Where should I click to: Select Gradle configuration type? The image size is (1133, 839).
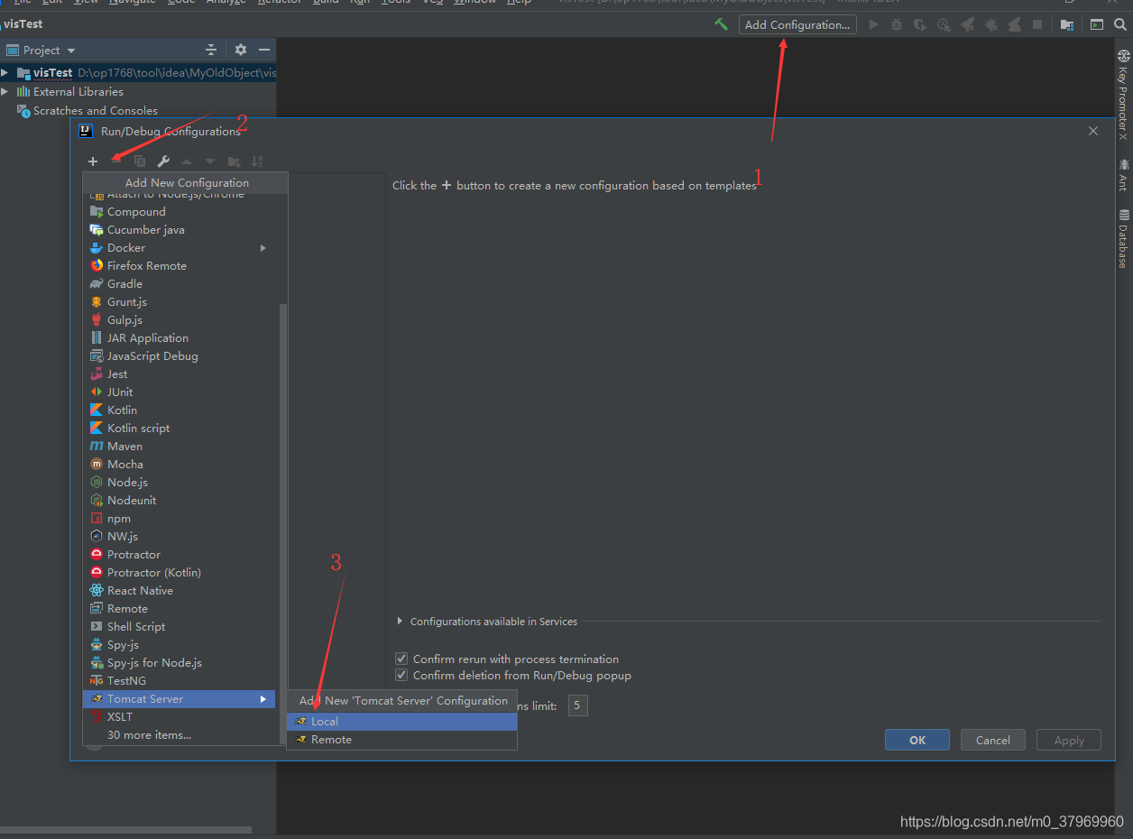(x=180, y=284)
